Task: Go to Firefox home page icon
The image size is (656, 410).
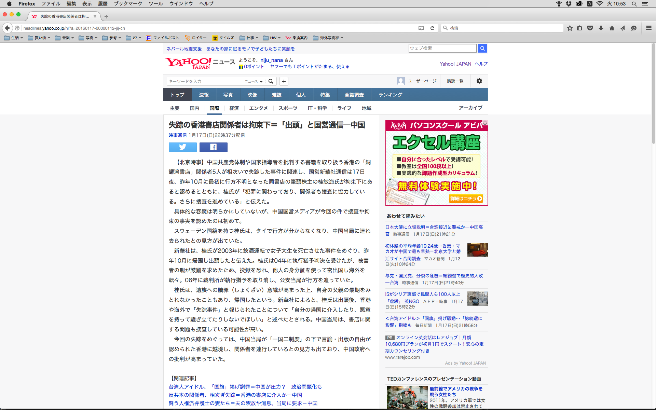Action: [x=612, y=28]
